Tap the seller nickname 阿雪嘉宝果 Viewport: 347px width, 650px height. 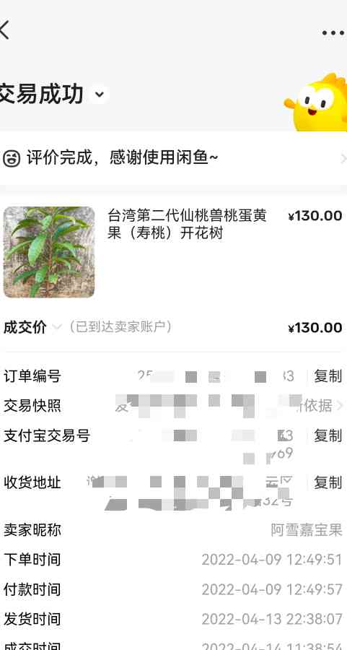tap(307, 530)
